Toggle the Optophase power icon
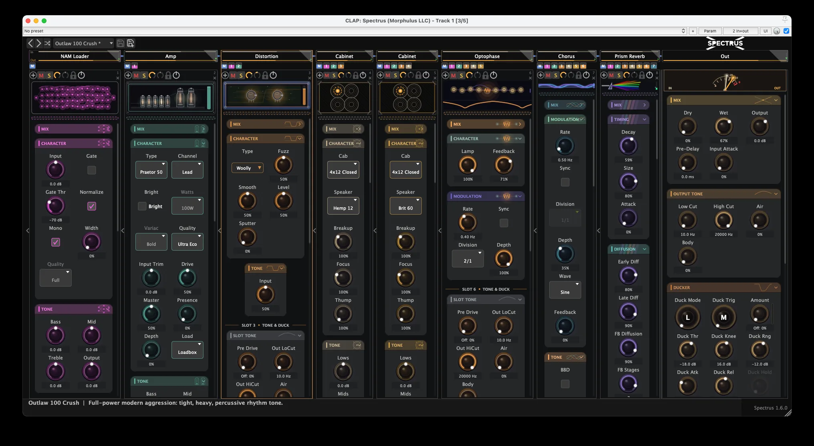The width and height of the screenshot is (814, 446). pos(494,75)
